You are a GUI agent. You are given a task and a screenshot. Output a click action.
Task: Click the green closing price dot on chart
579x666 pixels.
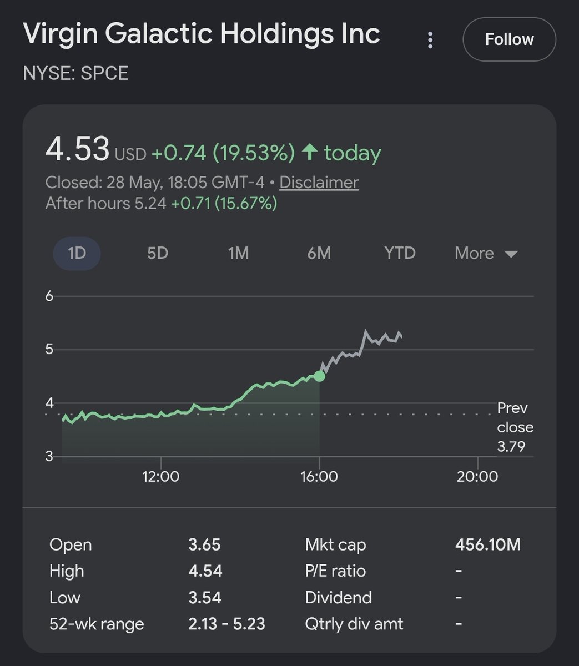point(319,376)
